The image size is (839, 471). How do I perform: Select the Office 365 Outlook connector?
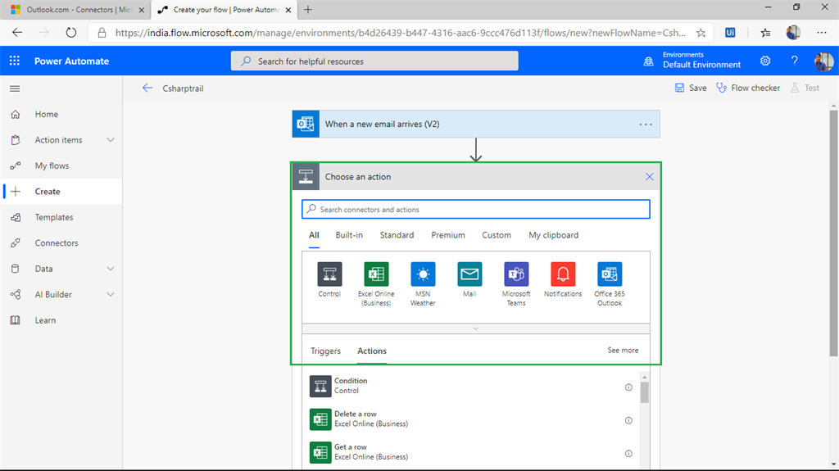[x=610, y=274]
